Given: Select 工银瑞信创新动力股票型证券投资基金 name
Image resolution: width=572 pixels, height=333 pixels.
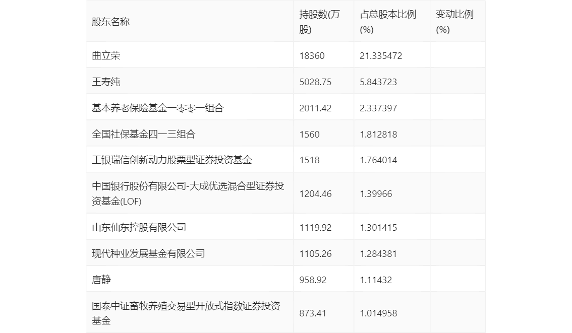Looking at the screenshot, I should coord(172,160).
